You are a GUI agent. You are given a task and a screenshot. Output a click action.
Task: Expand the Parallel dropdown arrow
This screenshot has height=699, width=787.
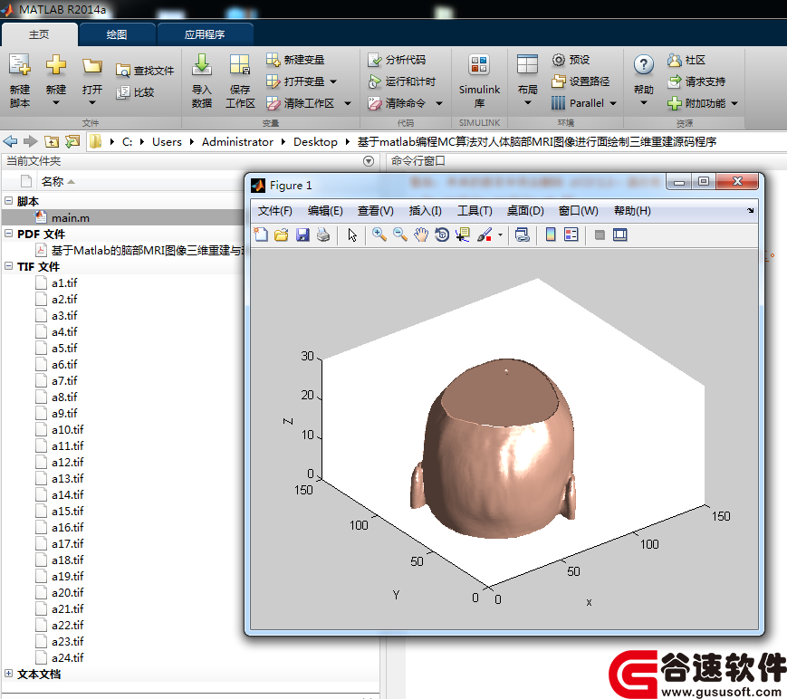click(x=613, y=103)
